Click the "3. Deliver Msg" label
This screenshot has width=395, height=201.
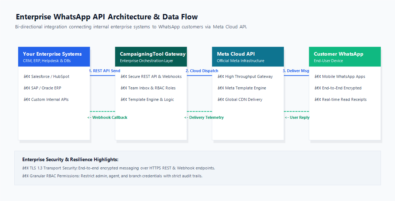pyautogui.click(x=296, y=71)
